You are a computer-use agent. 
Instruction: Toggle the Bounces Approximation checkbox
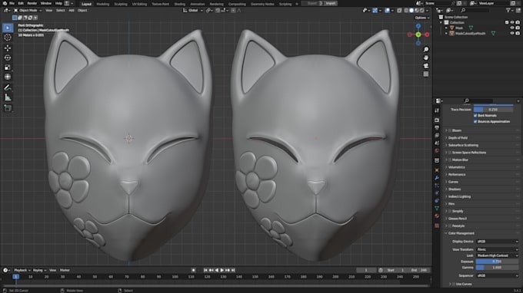(x=475, y=121)
